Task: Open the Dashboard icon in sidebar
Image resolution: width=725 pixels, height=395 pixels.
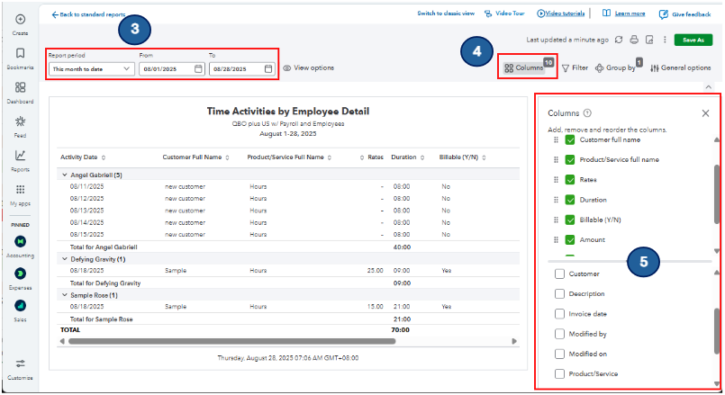Action: (20, 88)
